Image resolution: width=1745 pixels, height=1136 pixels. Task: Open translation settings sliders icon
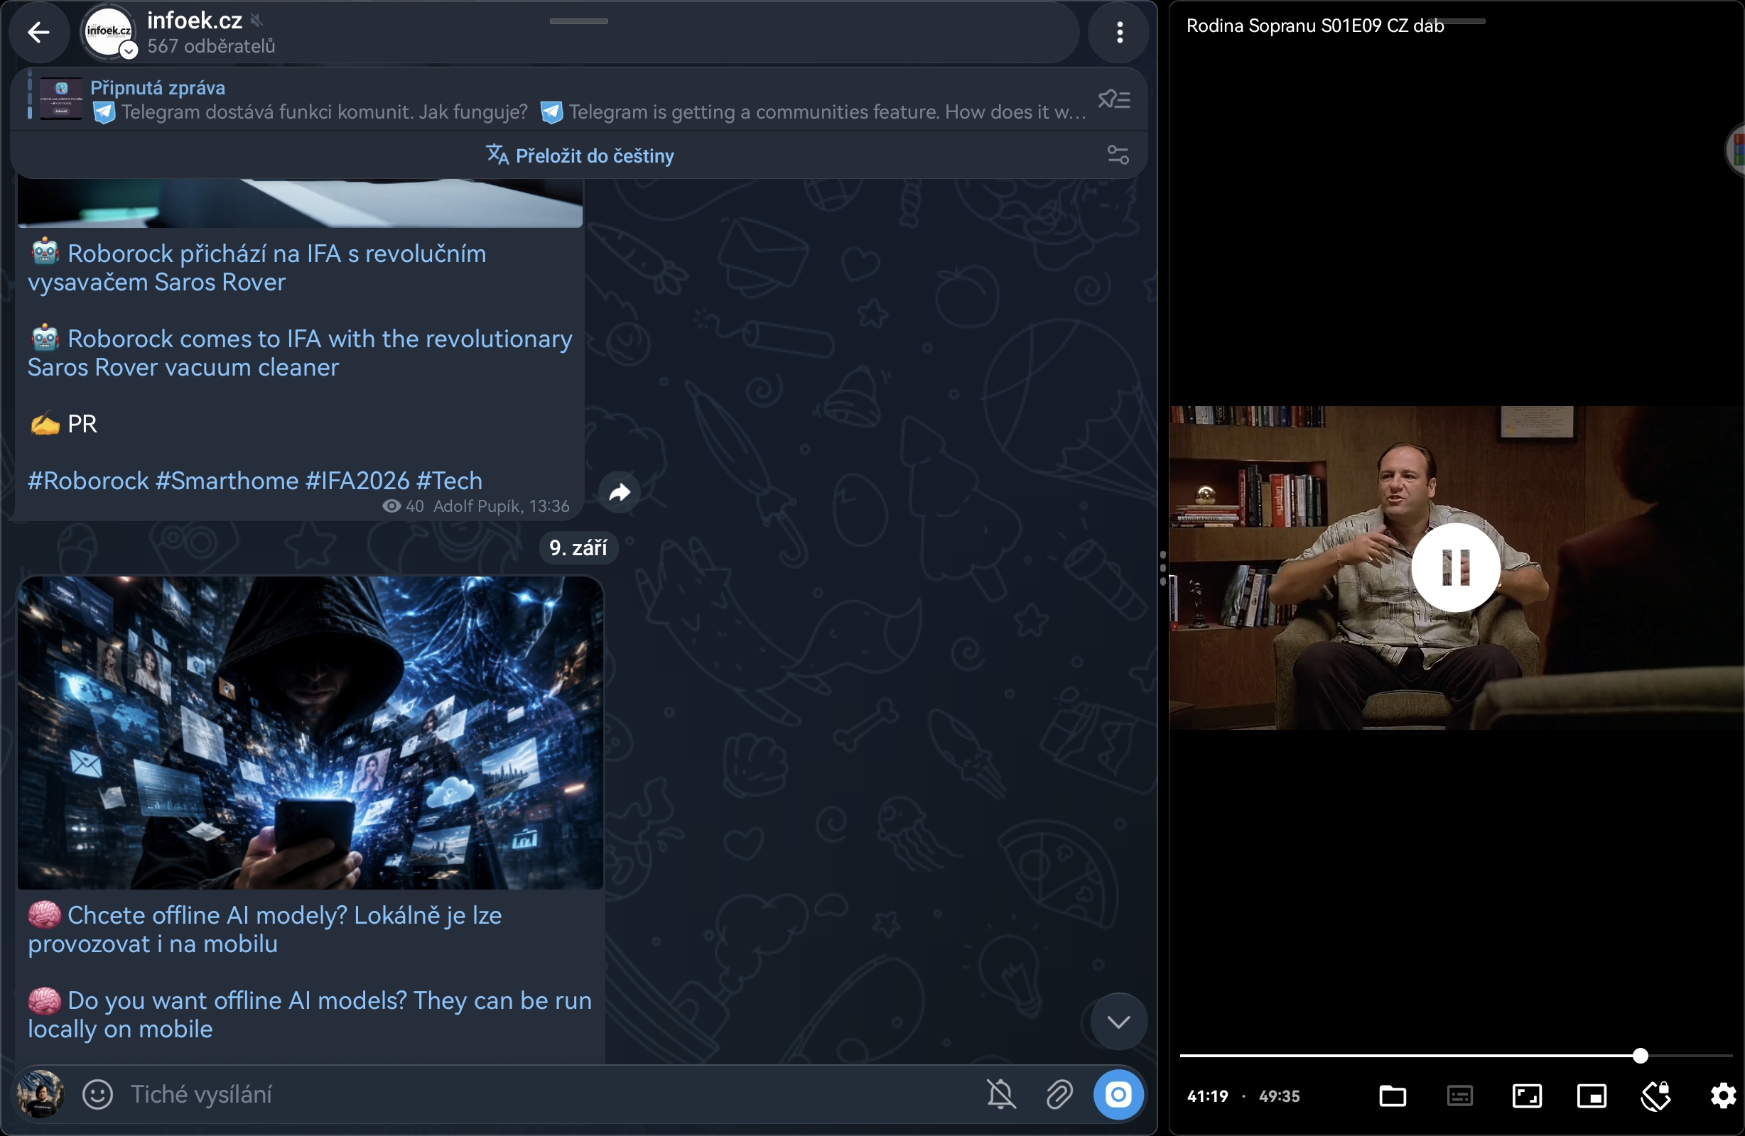(1118, 155)
